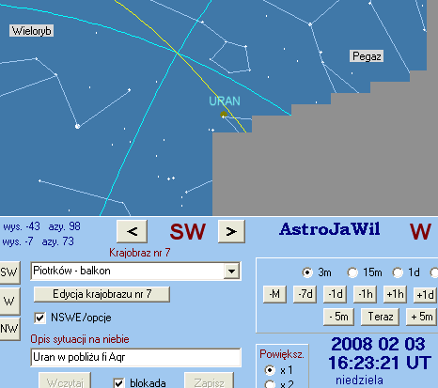This screenshot has width=438, height=388.
Task: Click the Teraz button
Action: [x=380, y=317]
